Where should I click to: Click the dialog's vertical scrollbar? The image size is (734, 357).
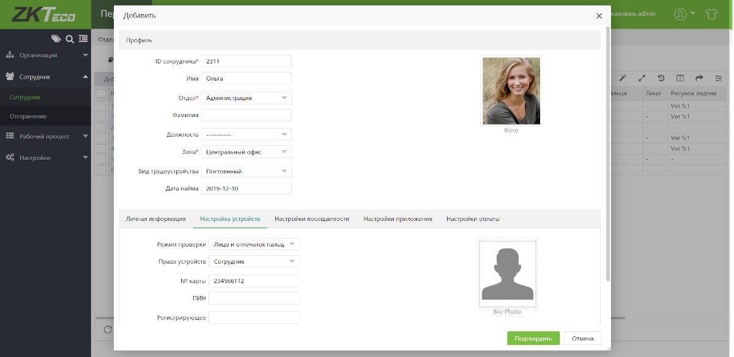point(607,153)
